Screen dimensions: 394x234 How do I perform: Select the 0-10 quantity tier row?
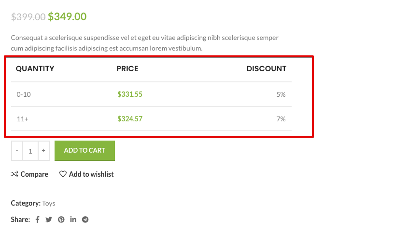24,94
